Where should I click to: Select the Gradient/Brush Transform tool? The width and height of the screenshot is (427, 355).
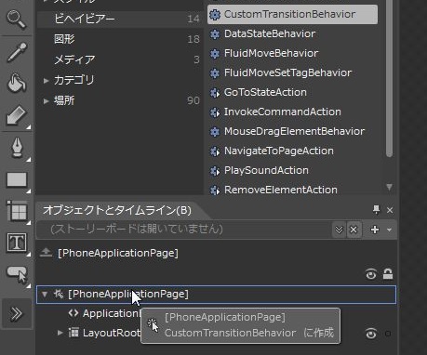[16, 115]
